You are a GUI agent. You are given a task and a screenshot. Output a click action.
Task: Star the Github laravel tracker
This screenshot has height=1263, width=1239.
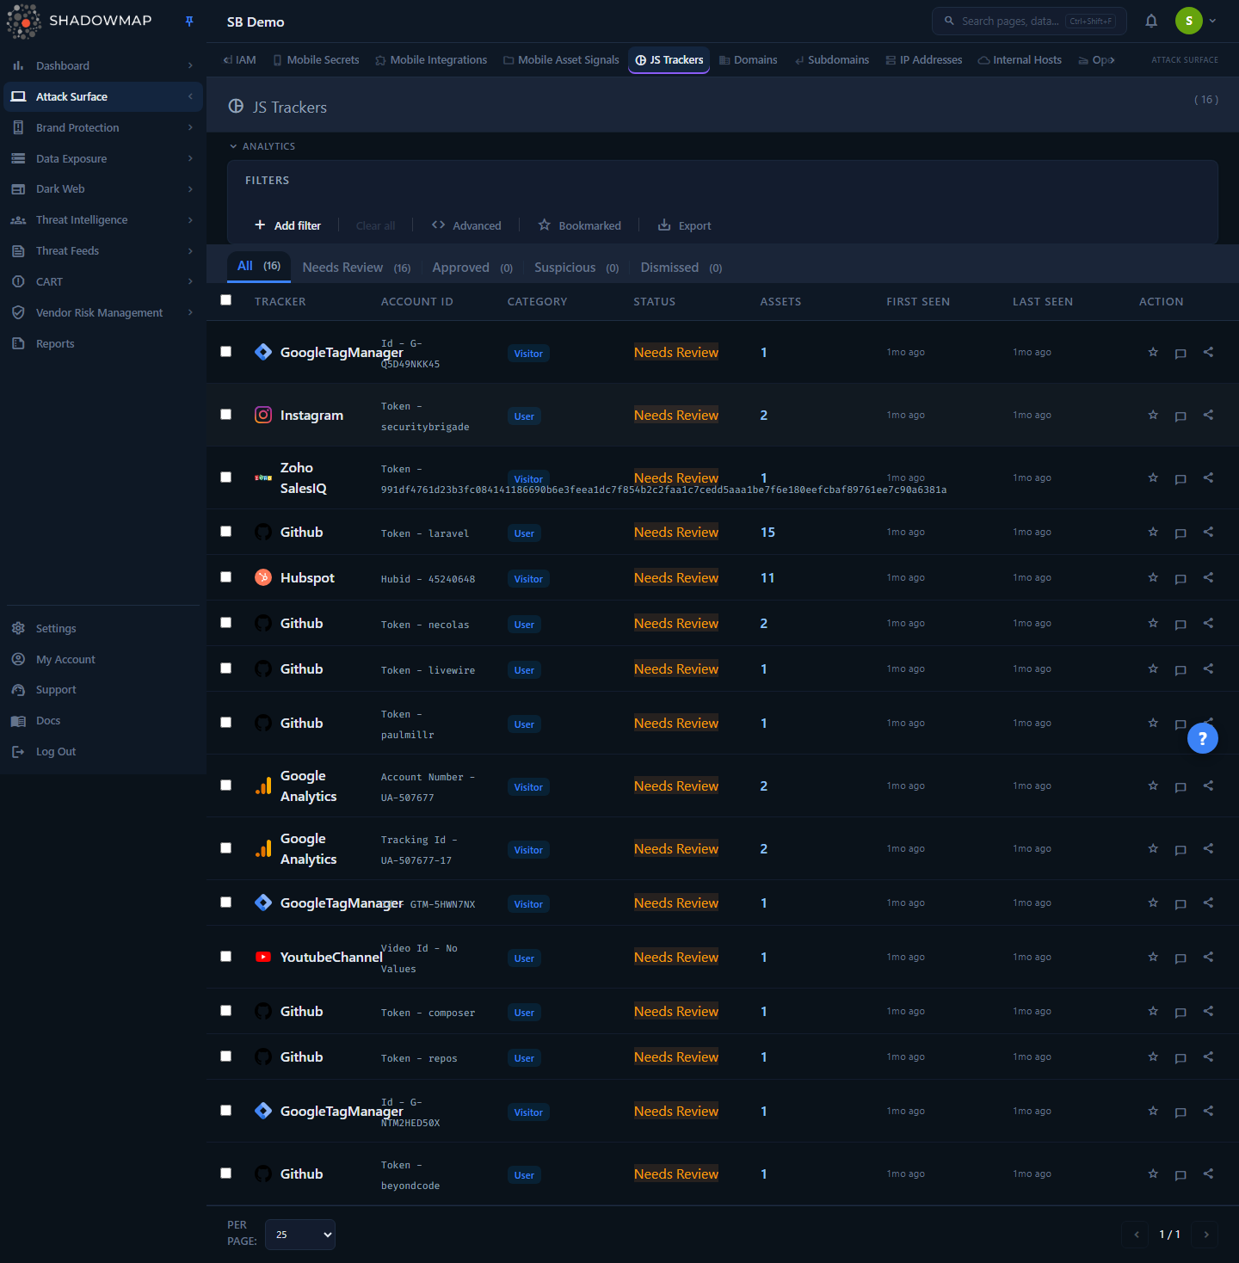click(x=1153, y=532)
